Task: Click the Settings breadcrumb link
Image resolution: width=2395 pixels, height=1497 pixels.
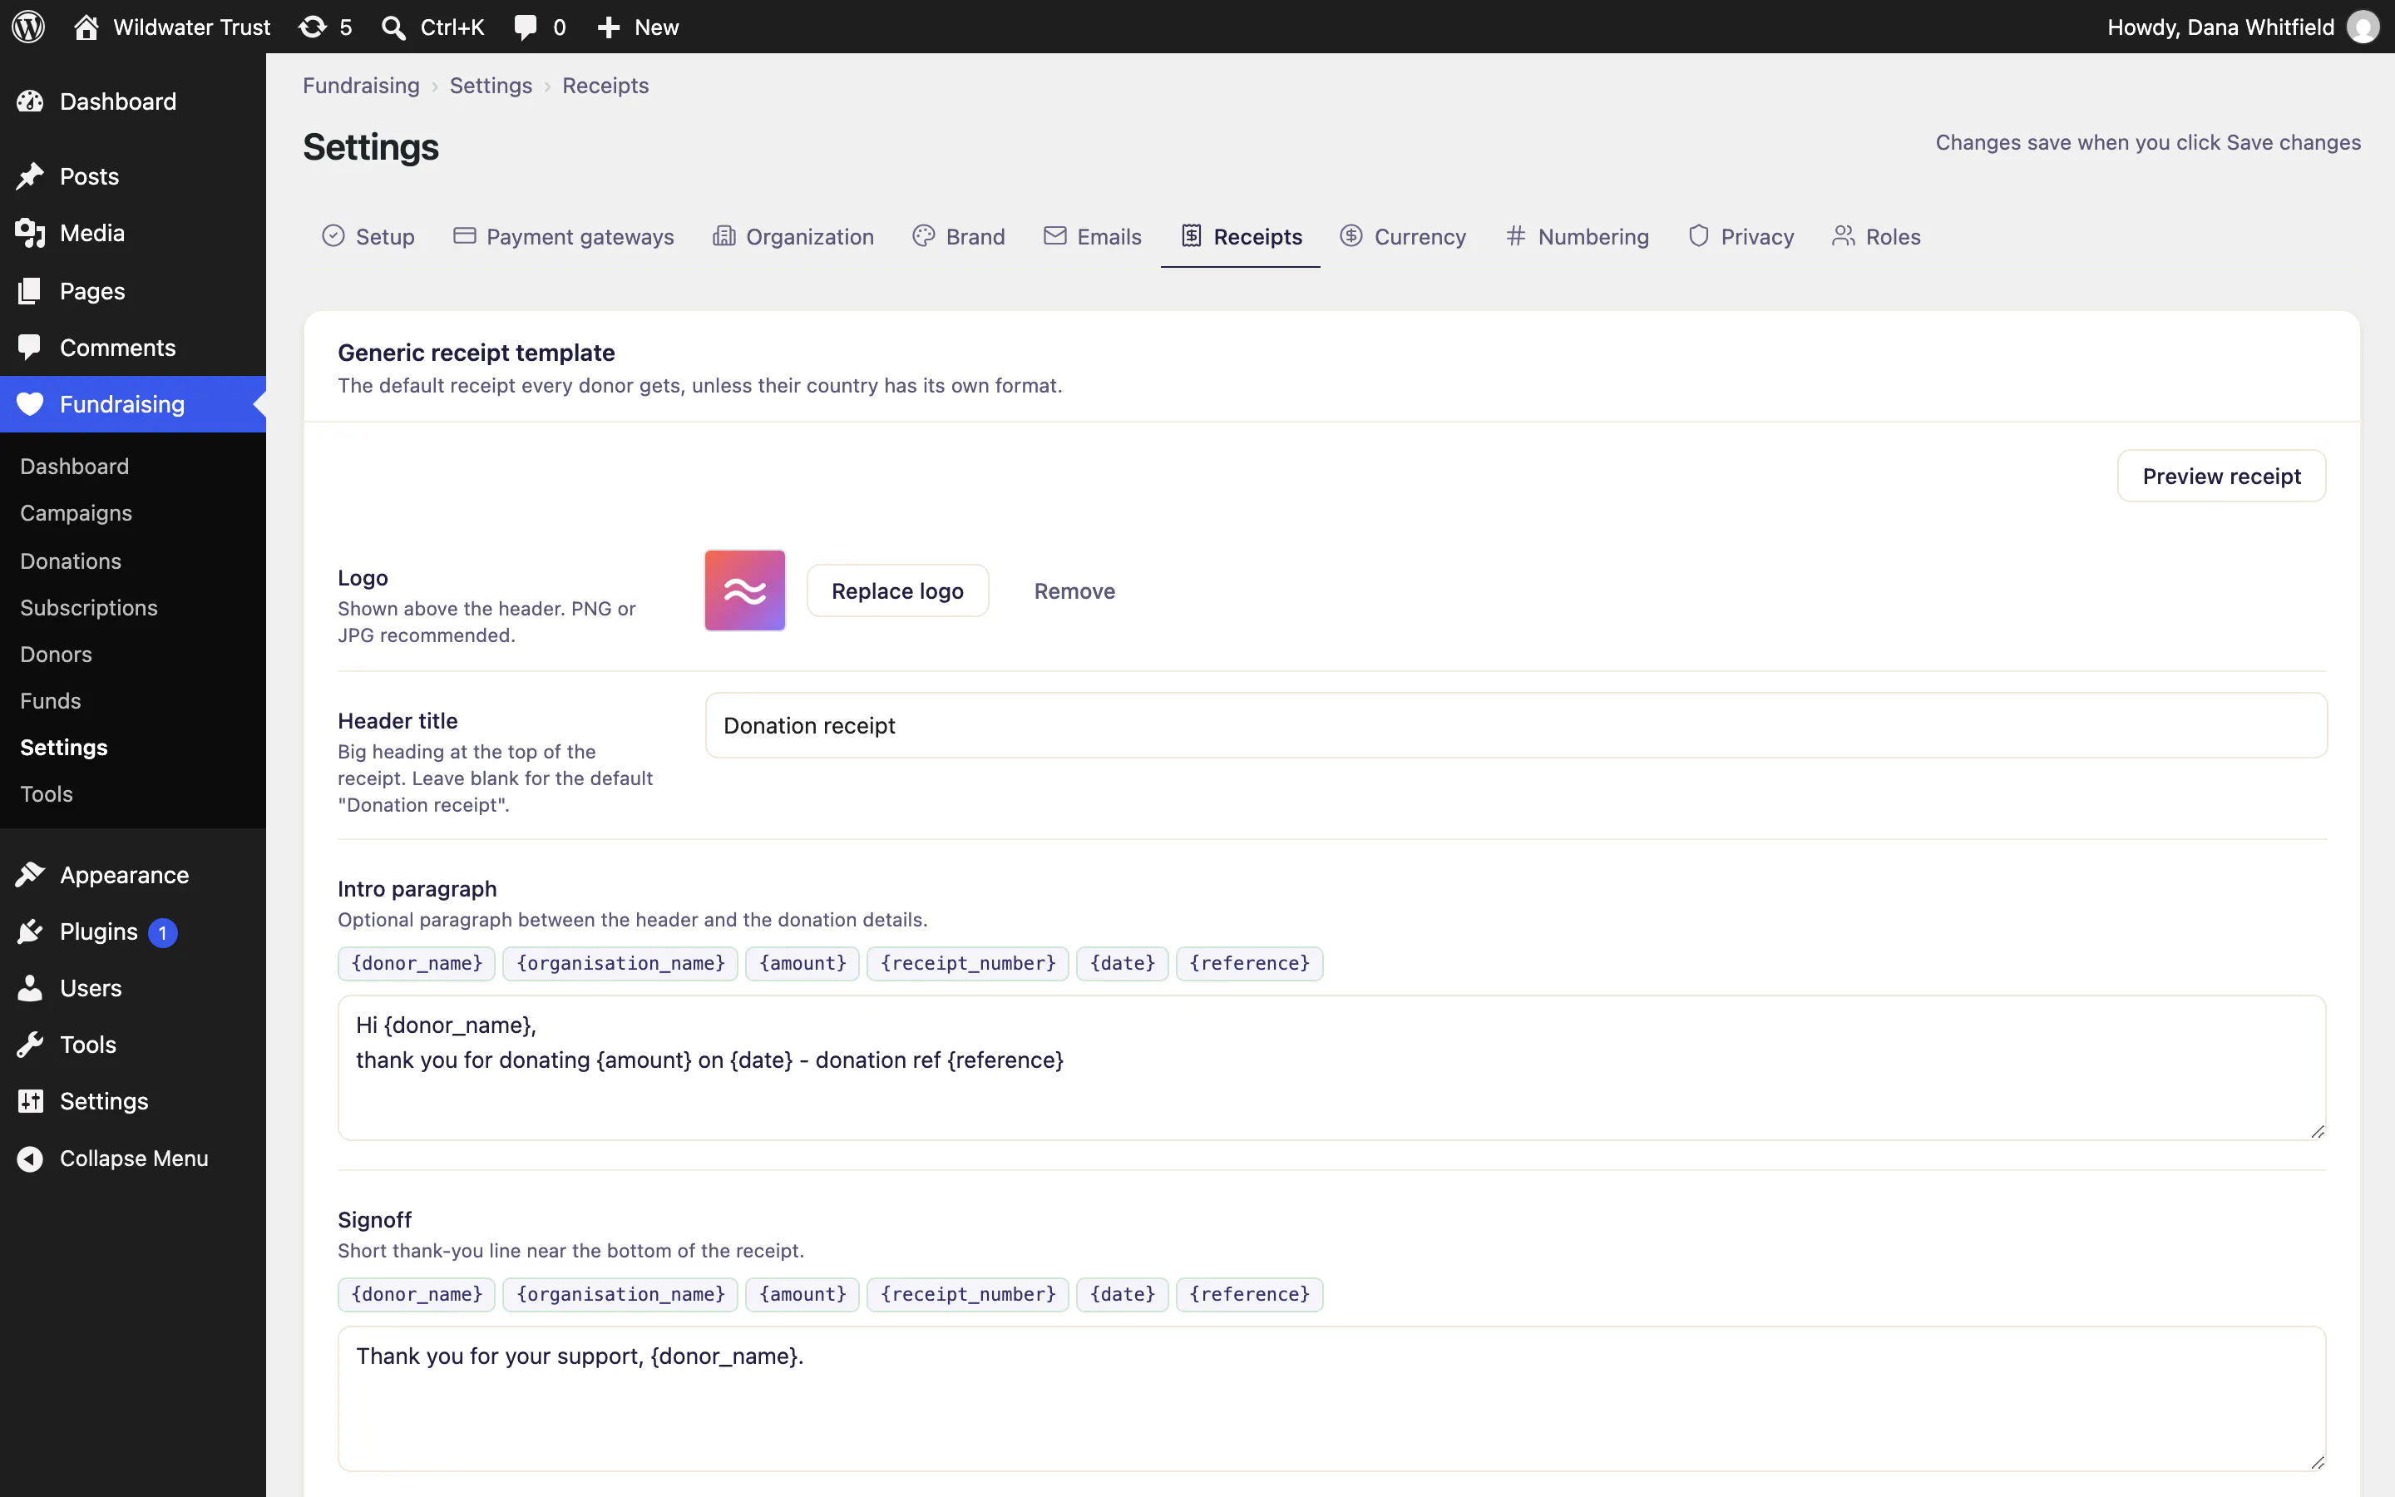Action: (491, 85)
